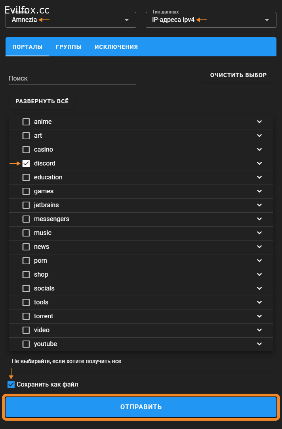The width and height of the screenshot is (282, 429).
Task: Expand the youtube category chevron
Action: click(259, 344)
